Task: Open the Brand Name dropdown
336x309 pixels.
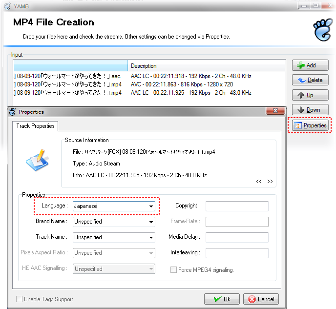Action: [x=151, y=222]
